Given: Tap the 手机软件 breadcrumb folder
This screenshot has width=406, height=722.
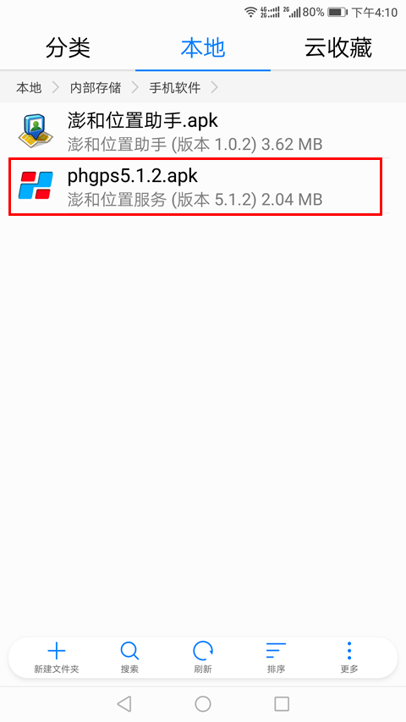Looking at the screenshot, I should (175, 87).
